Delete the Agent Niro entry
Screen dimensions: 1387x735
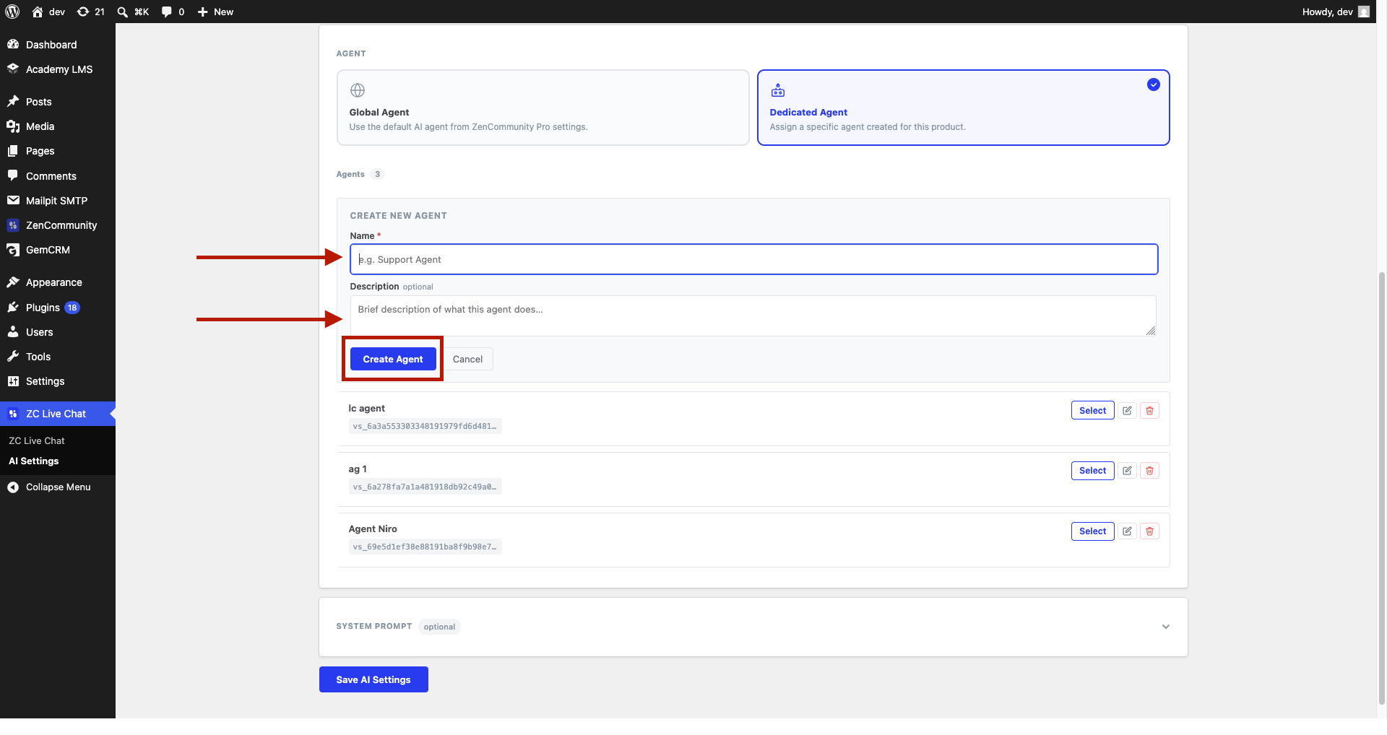[x=1150, y=531]
